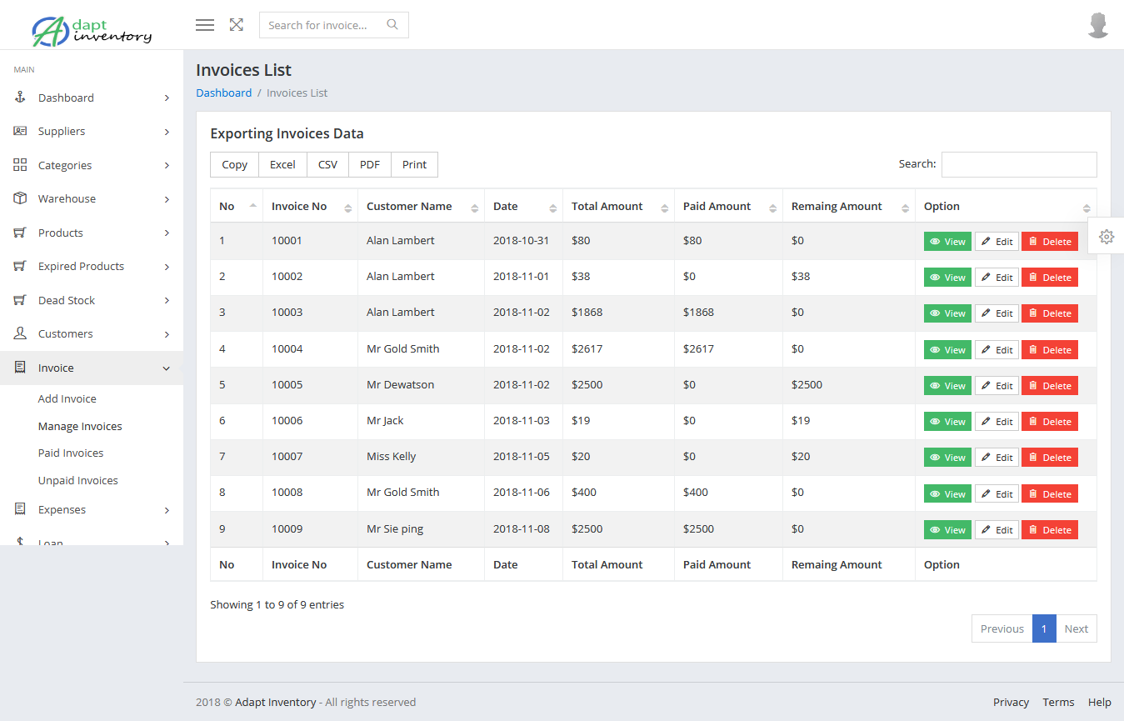Open the settings gear panel

tap(1106, 237)
